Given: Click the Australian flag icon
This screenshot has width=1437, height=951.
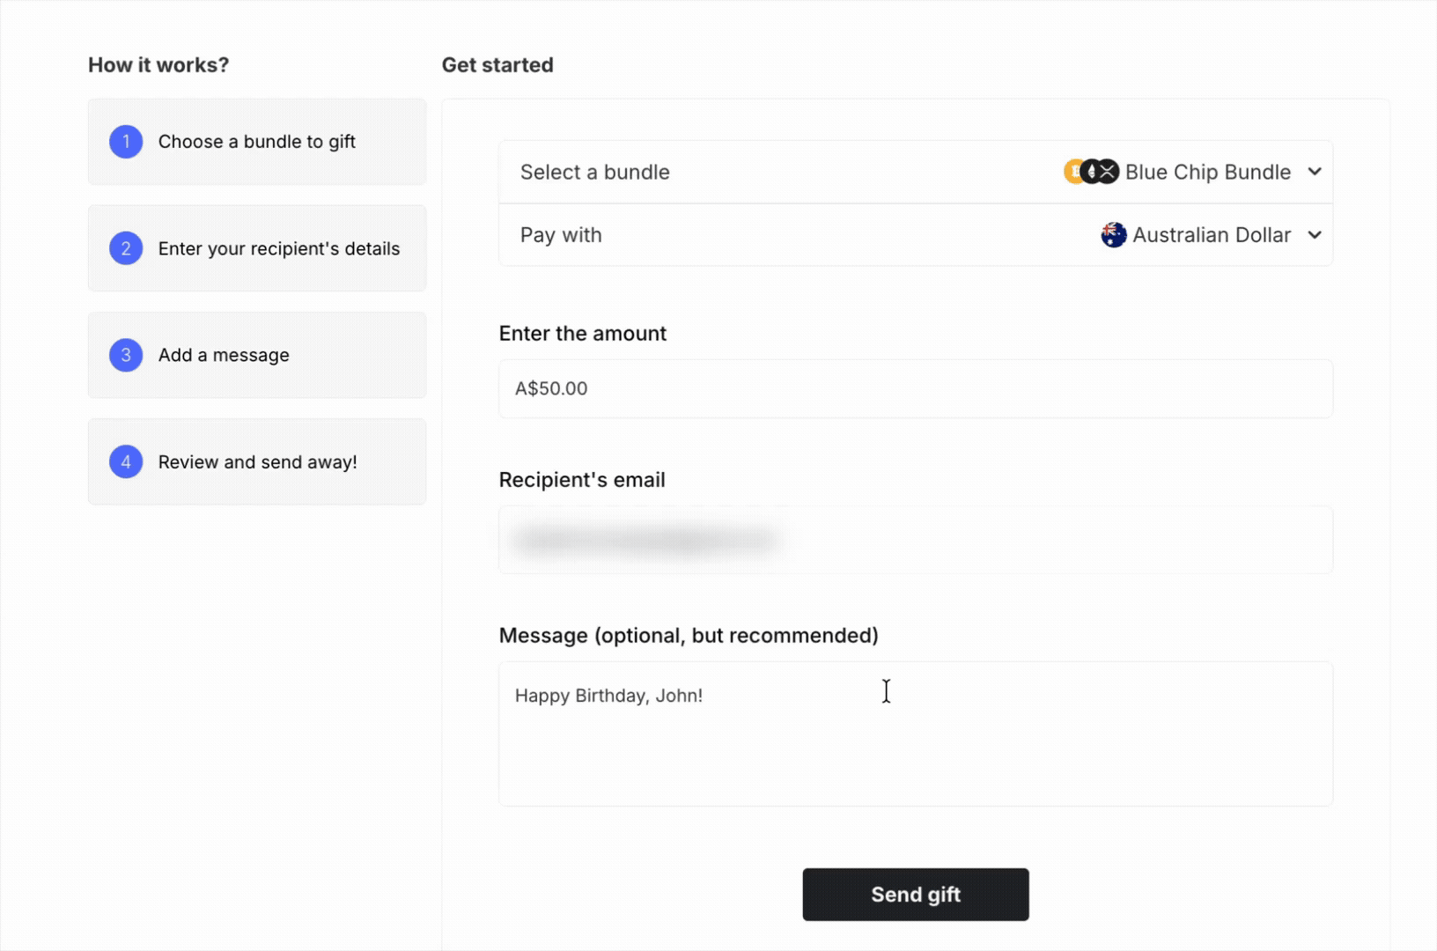Looking at the screenshot, I should tap(1114, 235).
